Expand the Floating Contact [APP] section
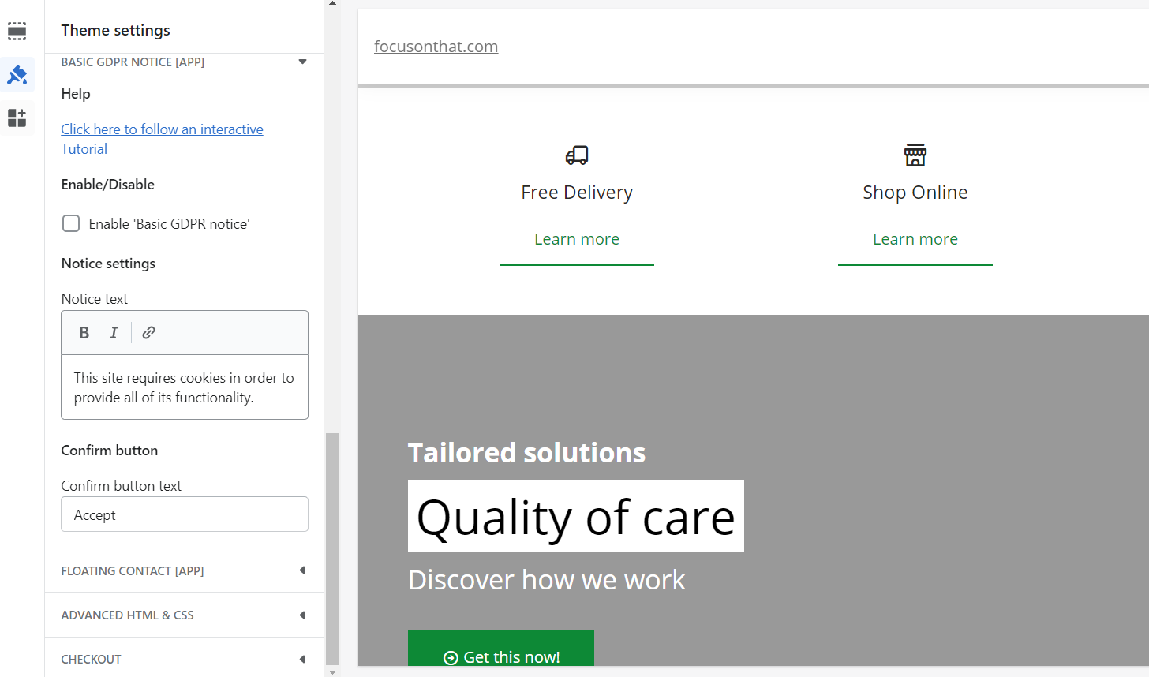Viewport: 1149px width, 677px height. [185, 570]
